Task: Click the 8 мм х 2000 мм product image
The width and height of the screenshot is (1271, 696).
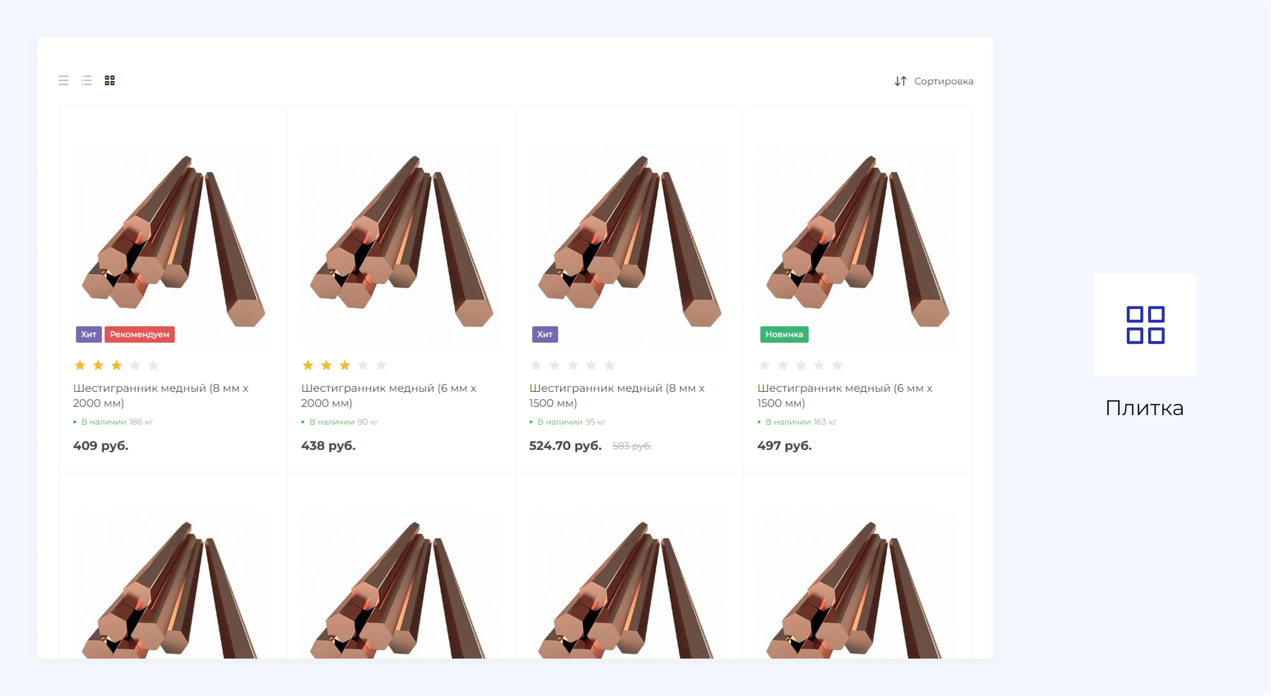Action: point(173,242)
